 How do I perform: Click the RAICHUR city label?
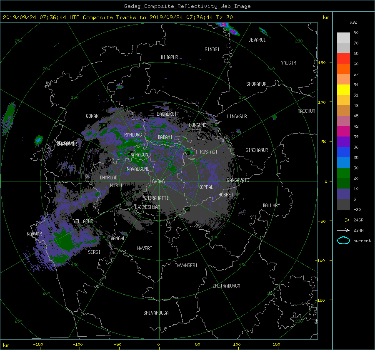306,111
